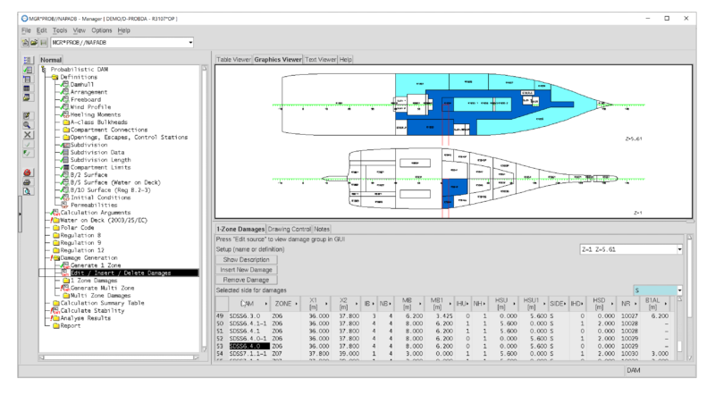The image size is (715, 395).
Task: Select the SDSS7.1.1-1 damage row
Action: tap(446, 354)
